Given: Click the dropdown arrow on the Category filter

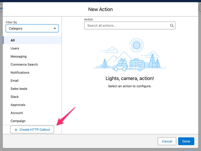Looking at the screenshot, I should coord(55,28).
